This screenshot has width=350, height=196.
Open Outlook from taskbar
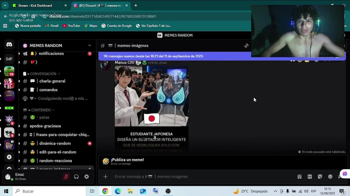143,191
